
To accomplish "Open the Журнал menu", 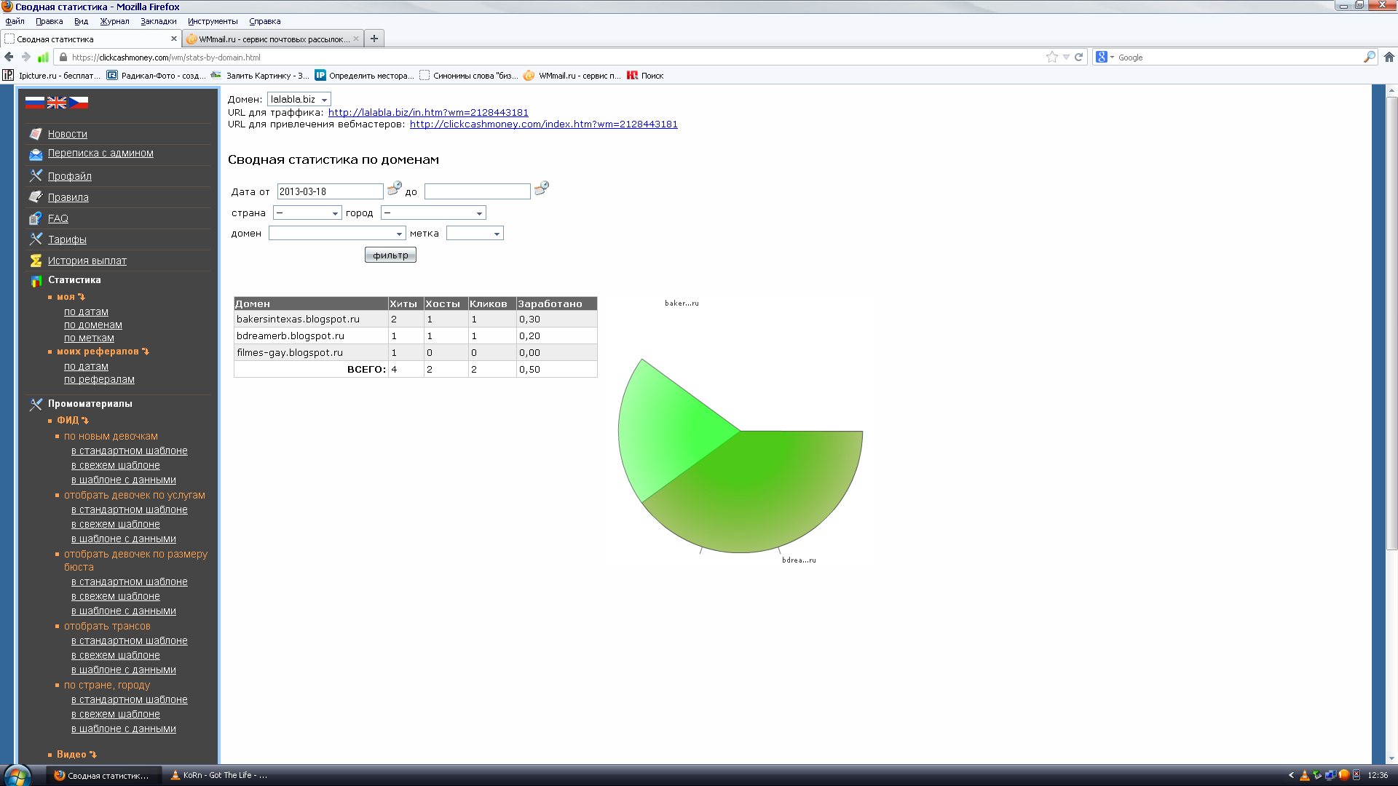I will click(114, 21).
